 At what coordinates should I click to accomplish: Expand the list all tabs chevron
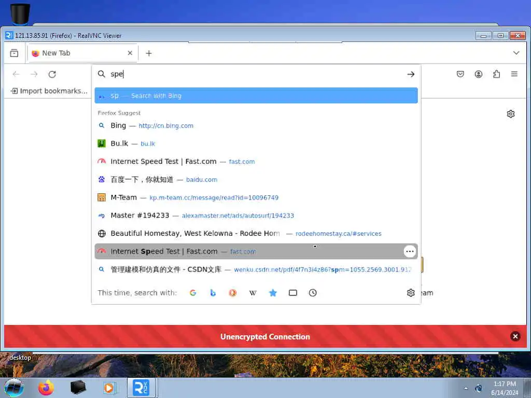(x=516, y=53)
